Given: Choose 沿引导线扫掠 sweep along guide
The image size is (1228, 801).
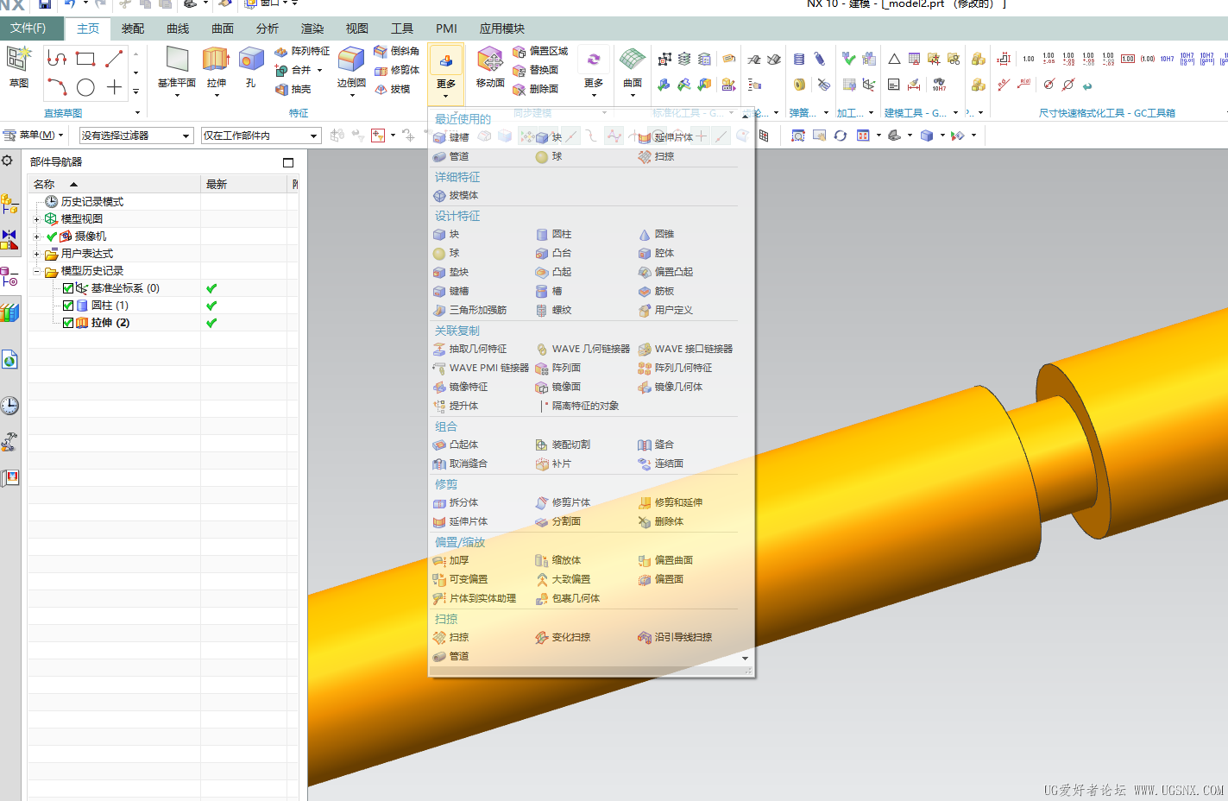Looking at the screenshot, I should [676, 637].
